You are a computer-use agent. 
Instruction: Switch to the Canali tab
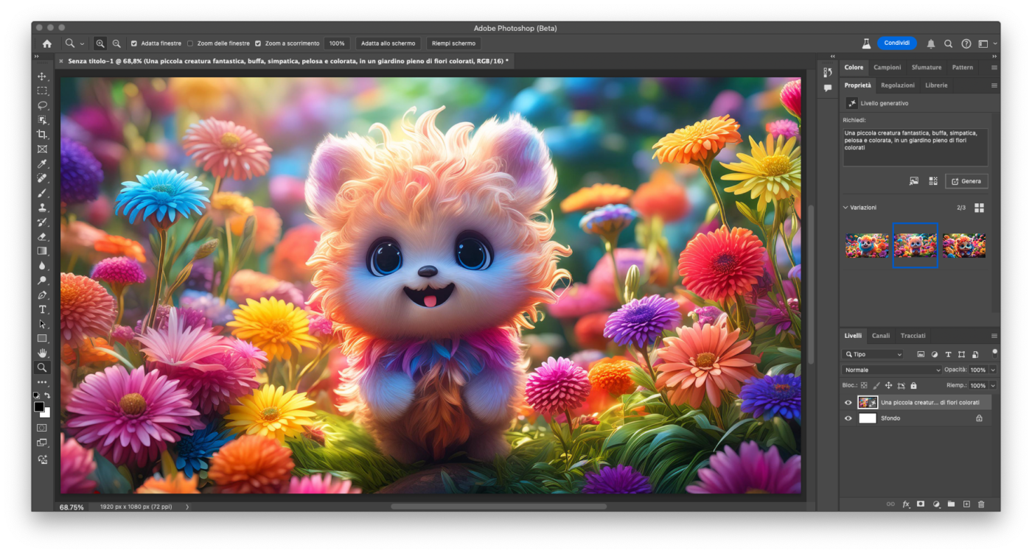click(881, 336)
